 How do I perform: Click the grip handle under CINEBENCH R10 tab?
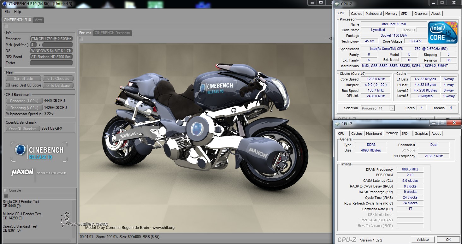click(6, 26)
